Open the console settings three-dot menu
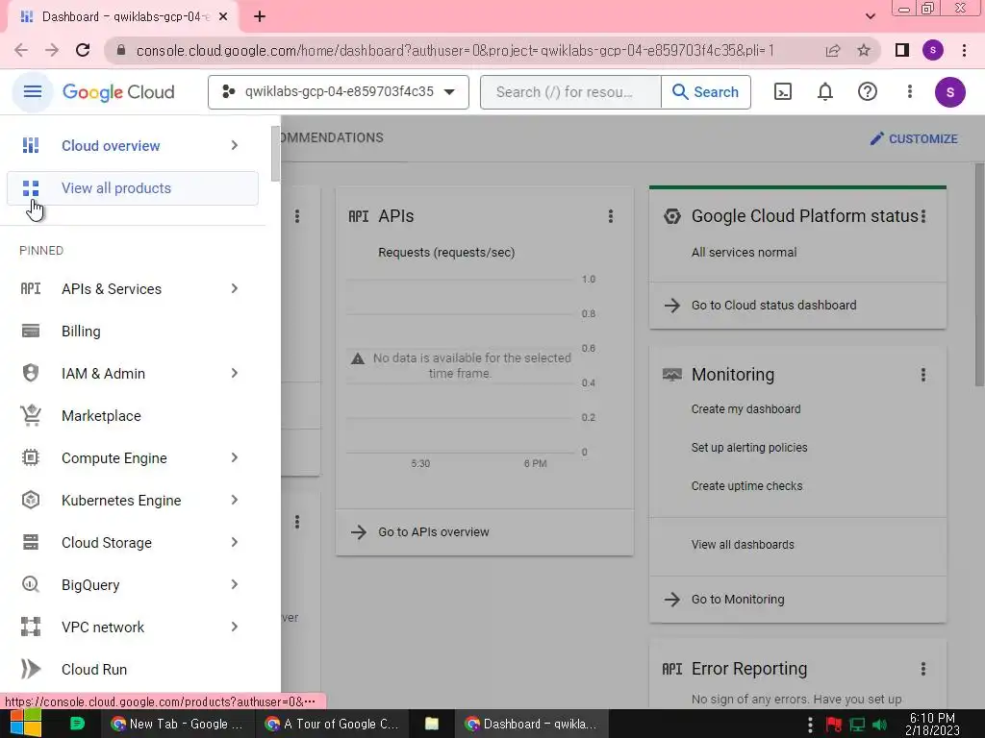Viewport: 985px width, 738px height. tap(910, 92)
